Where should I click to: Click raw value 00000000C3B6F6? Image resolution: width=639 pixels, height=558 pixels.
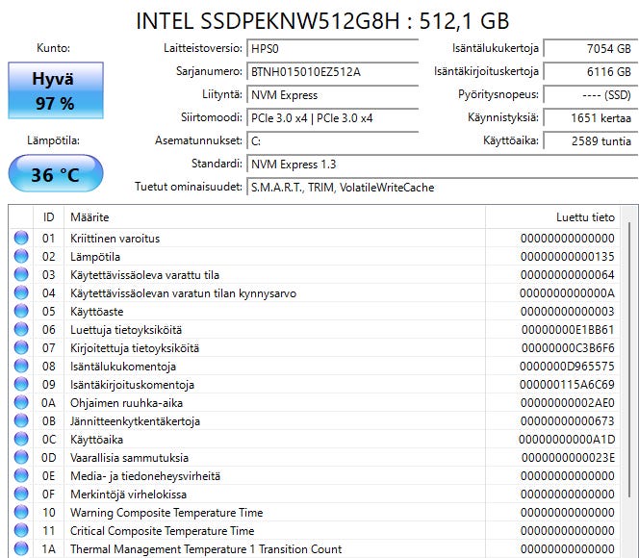click(x=568, y=348)
